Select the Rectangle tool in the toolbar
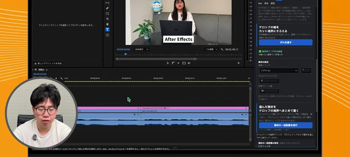The height and width of the screenshot is (157, 350). coord(107,13)
